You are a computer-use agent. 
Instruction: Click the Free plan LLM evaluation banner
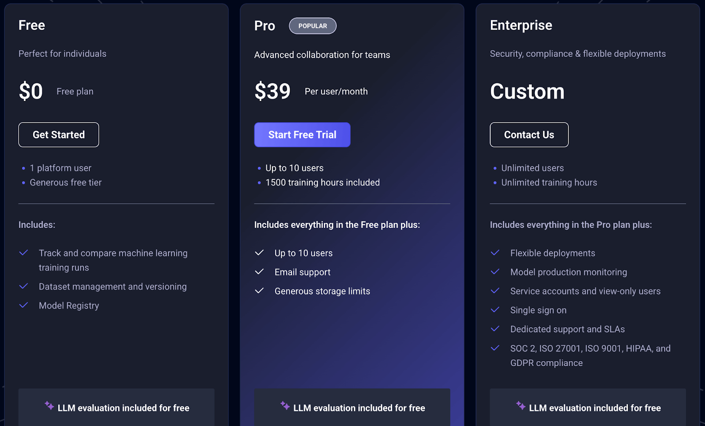116,407
